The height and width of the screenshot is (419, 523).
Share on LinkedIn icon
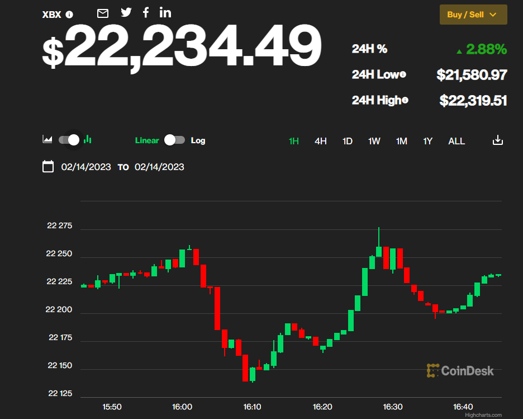point(165,13)
